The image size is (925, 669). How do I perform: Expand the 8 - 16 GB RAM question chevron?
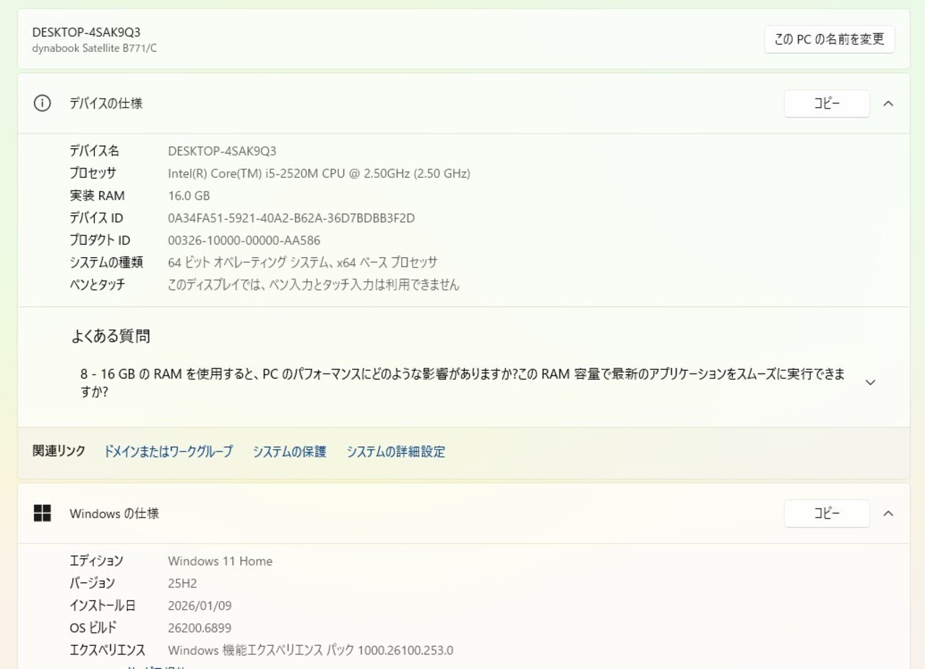[x=870, y=382]
